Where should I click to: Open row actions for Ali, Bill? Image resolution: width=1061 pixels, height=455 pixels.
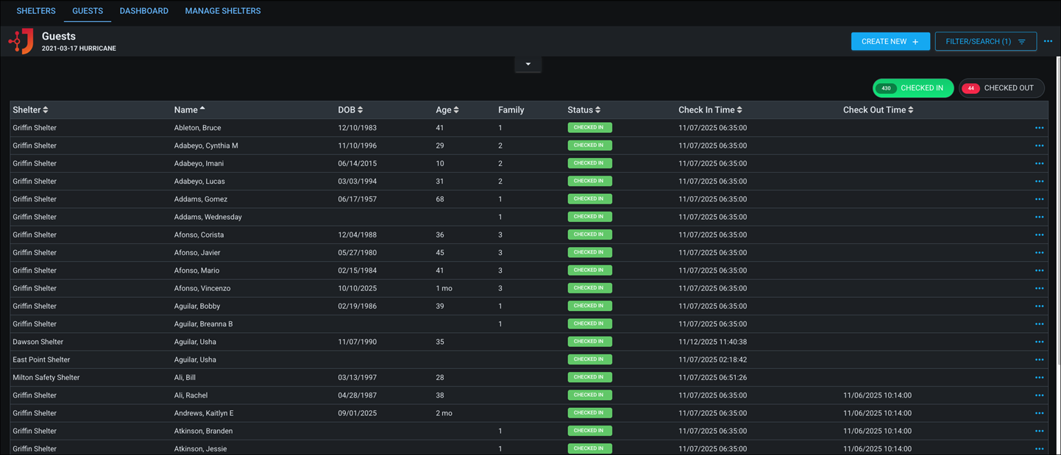[x=1039, y=377]
